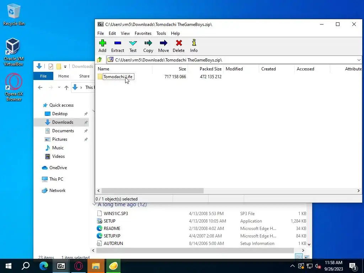Screen dimensions: 364x273
Task: Select This PC in the navigation pane
Action: (x=53, y=179)
